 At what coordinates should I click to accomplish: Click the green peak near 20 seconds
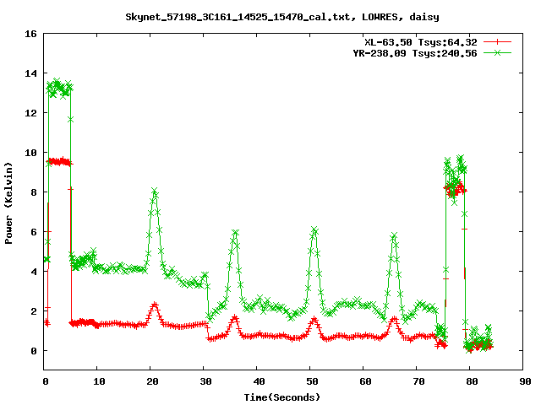(155, 192)
